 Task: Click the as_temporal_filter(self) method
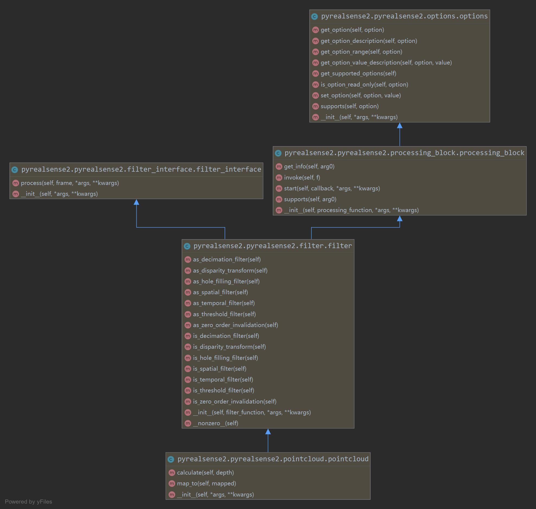224,303
